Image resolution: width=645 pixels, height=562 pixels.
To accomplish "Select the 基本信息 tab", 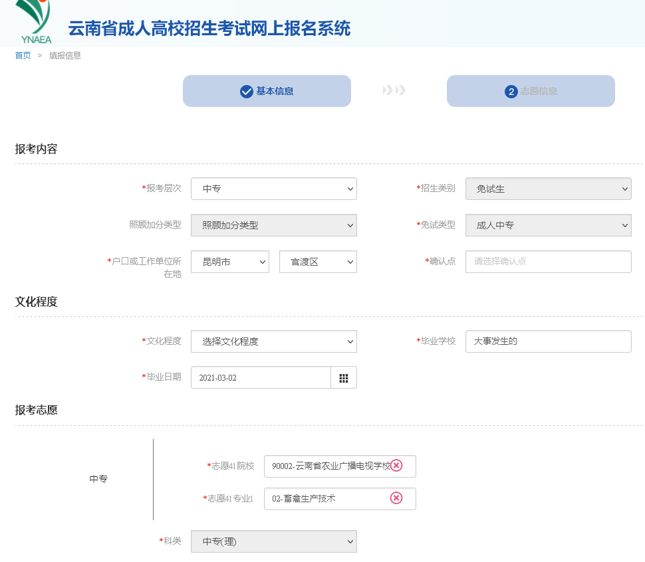I will tap(266, 91).
